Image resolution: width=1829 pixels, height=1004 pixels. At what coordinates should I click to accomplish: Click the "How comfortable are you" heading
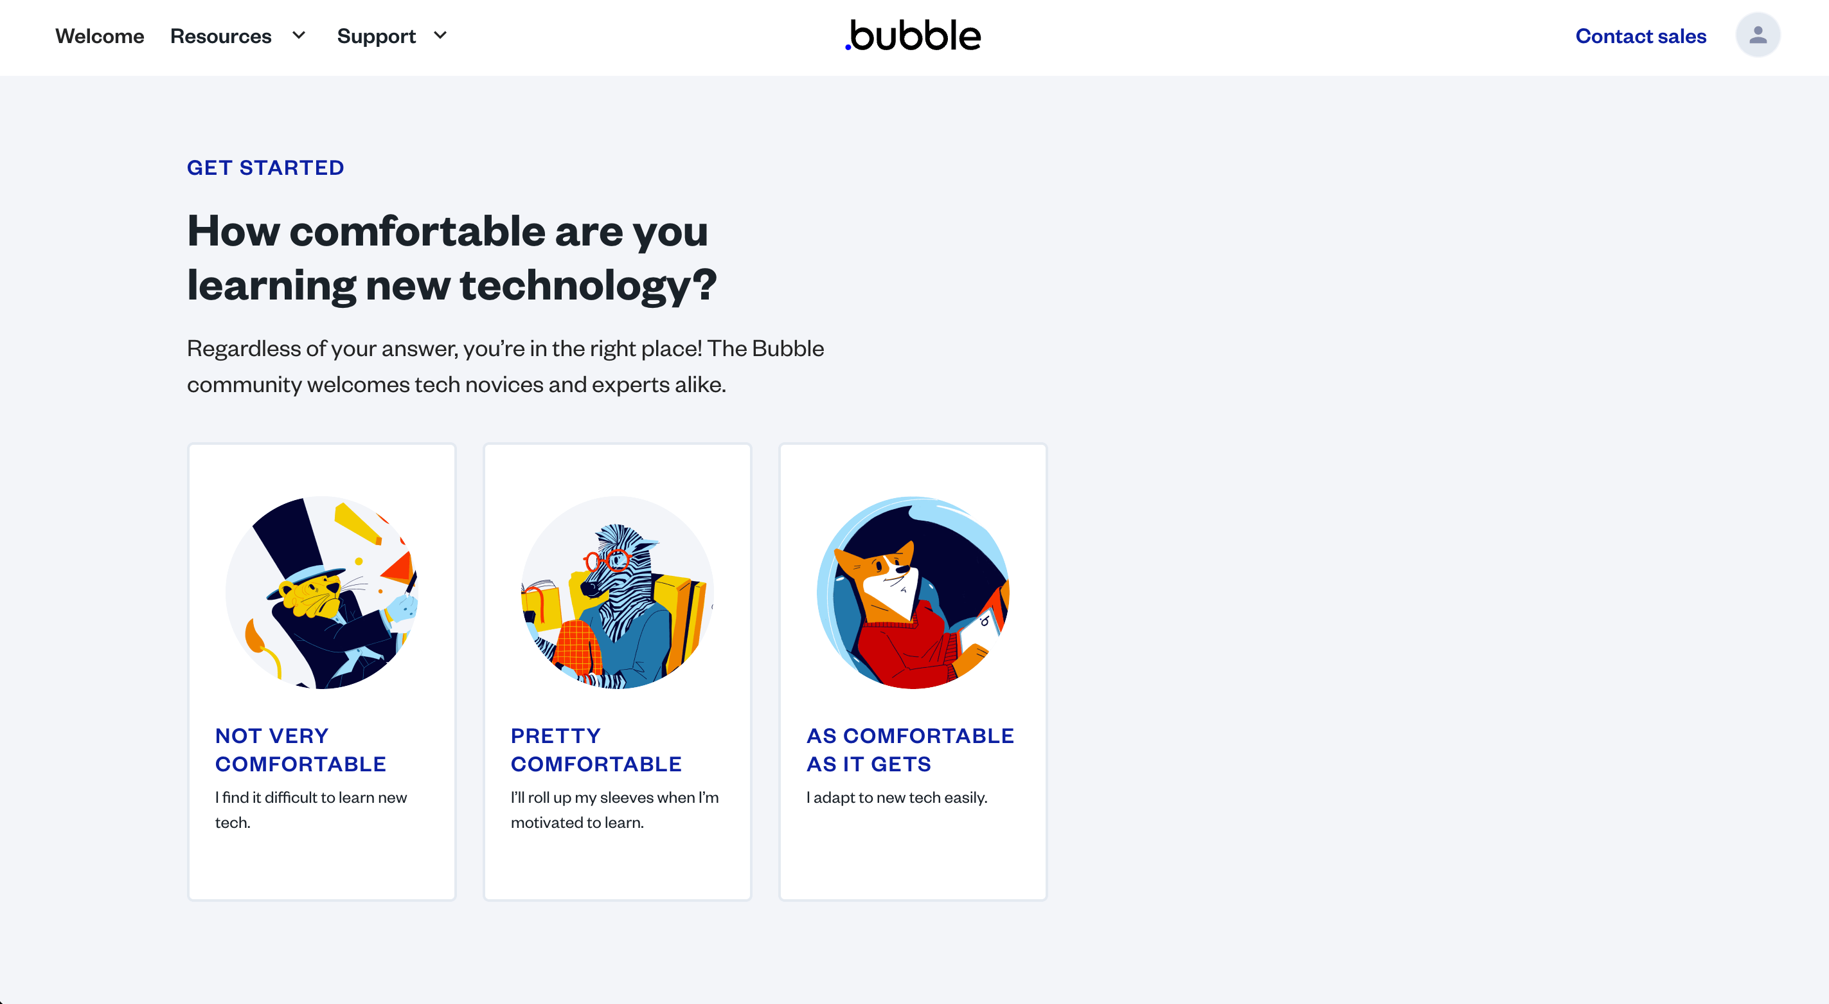[452, 258]
